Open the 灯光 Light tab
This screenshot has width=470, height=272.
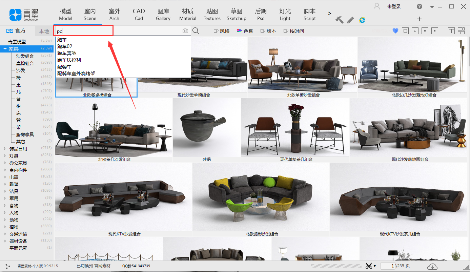click(285, 15)
